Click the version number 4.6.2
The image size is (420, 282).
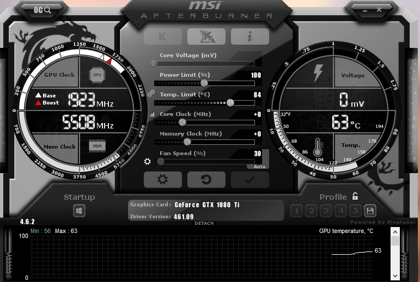click(x=27, y=222)
